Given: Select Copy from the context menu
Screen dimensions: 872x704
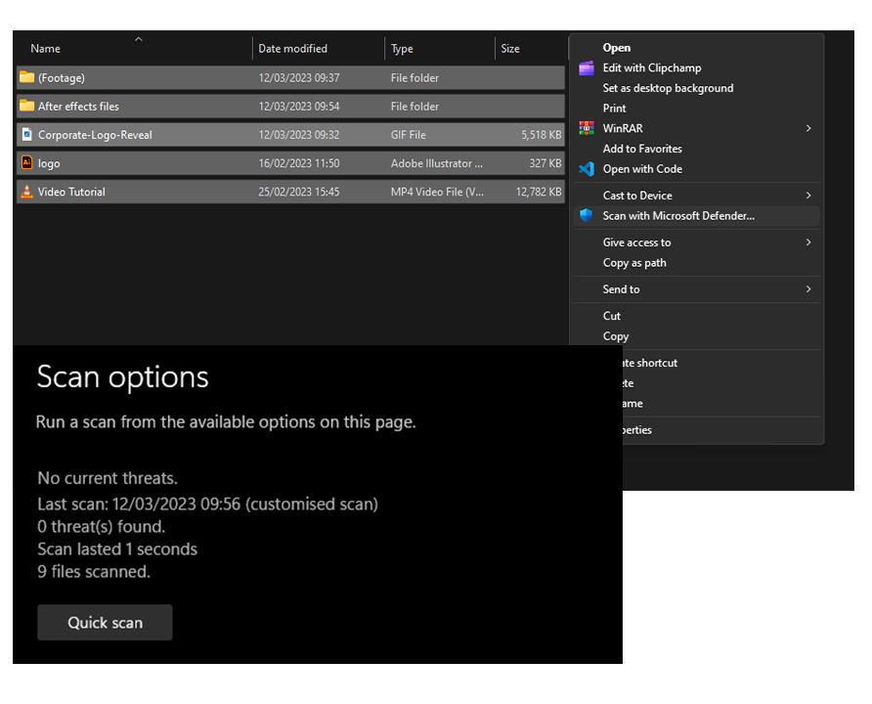Looking at the screenshot, I should (x=616, y=336).
